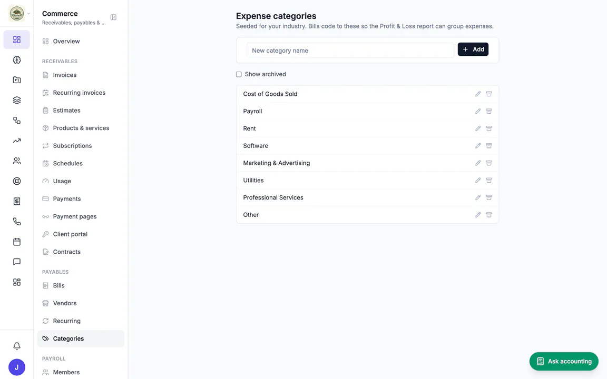This screenshot has width=607, height=379.
Task: Archive the Cost of Goods Sold category
Action: pos(489,94)
